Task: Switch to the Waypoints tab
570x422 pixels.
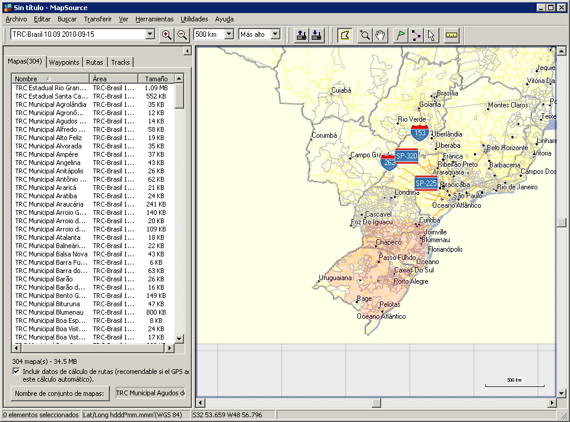Action: [64, 62]
